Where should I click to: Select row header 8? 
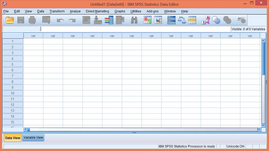(13, 82)
